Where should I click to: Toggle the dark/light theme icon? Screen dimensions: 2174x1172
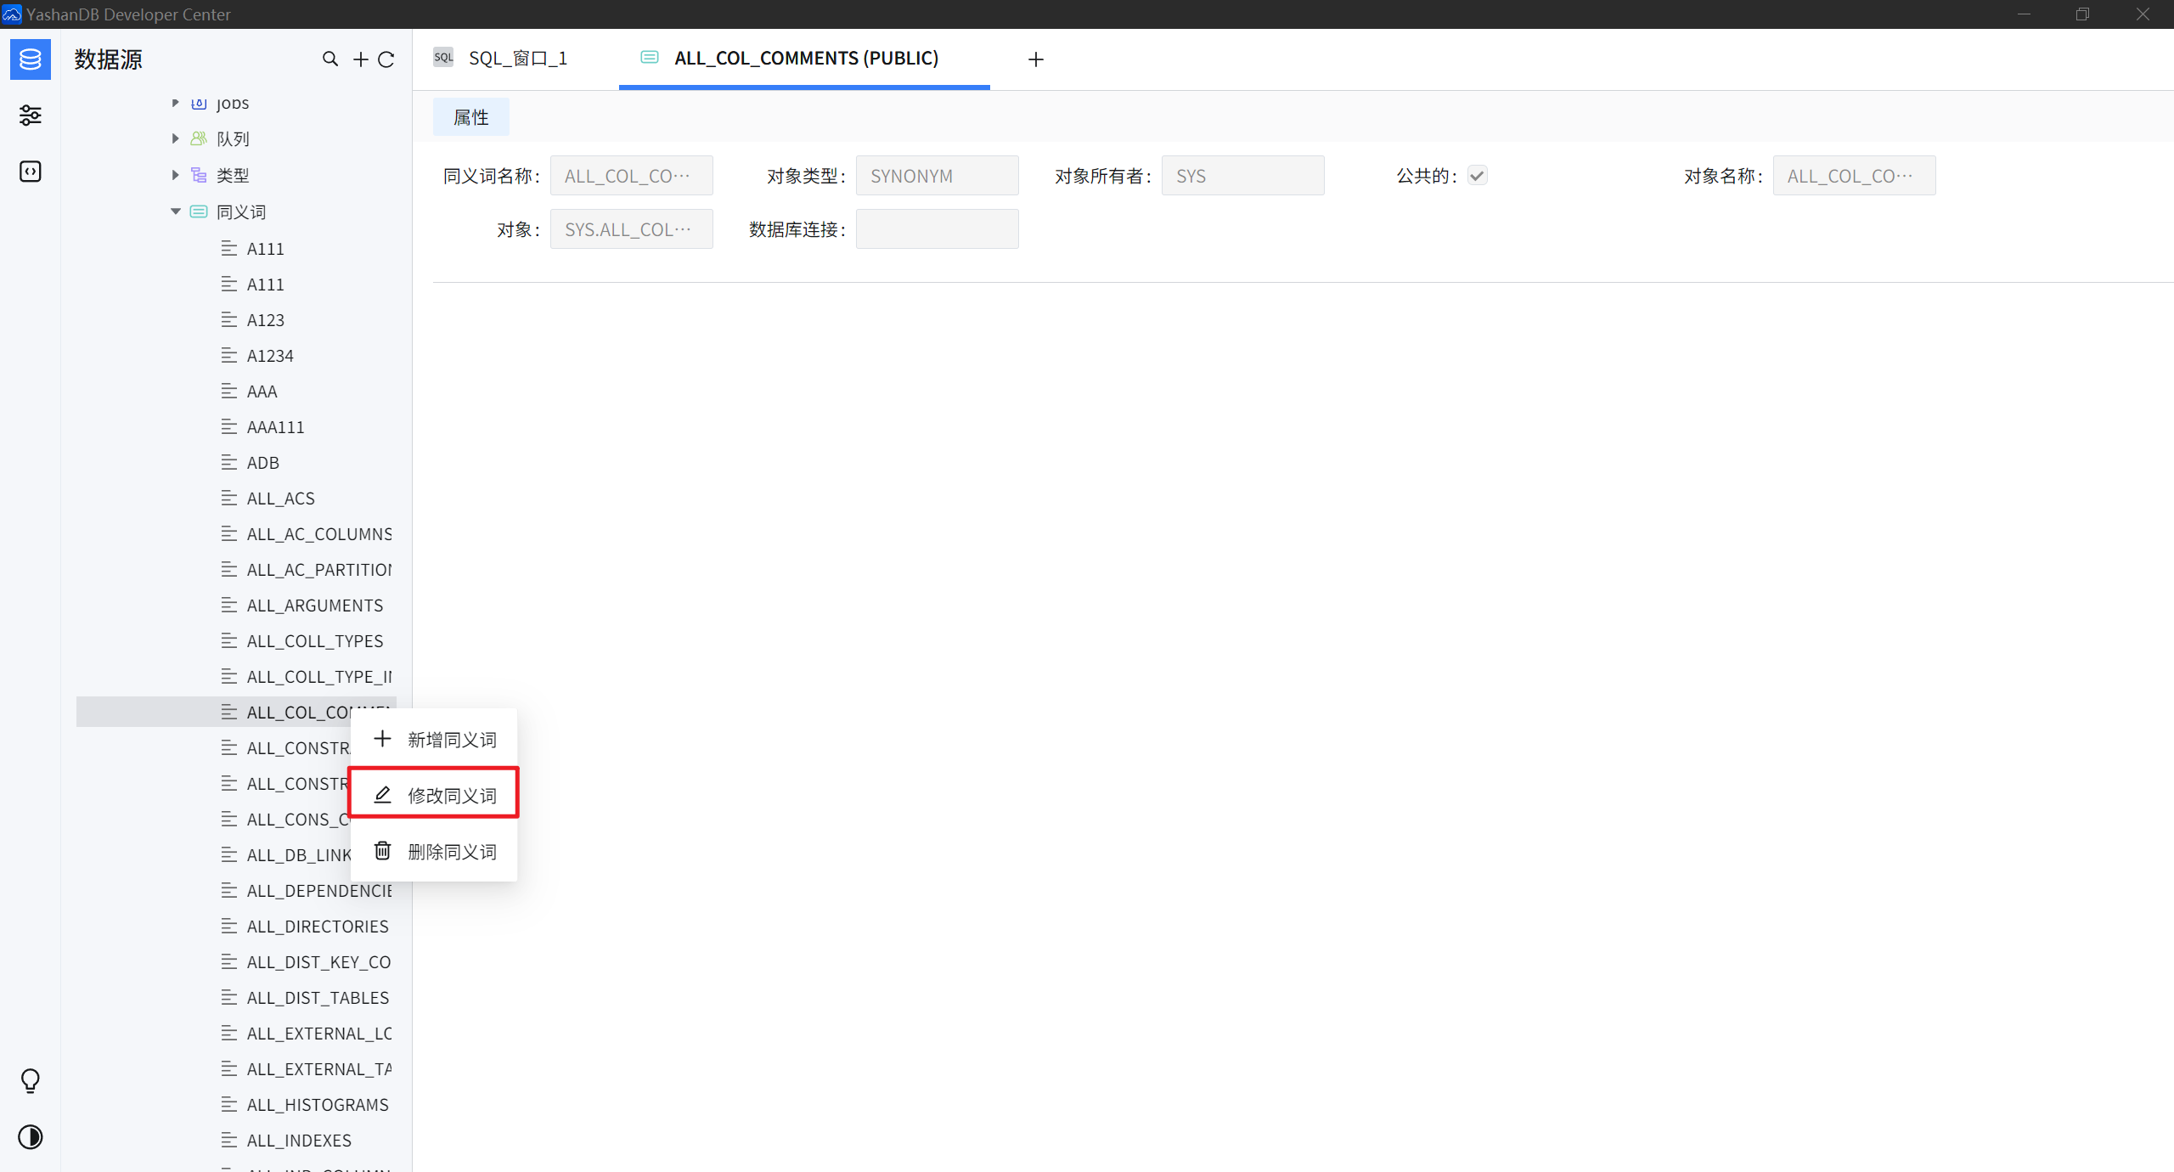(x=31, y=1137)
